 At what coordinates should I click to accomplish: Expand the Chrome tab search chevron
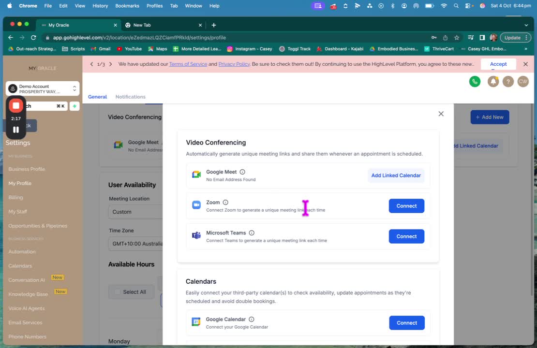tap(526, 25)
